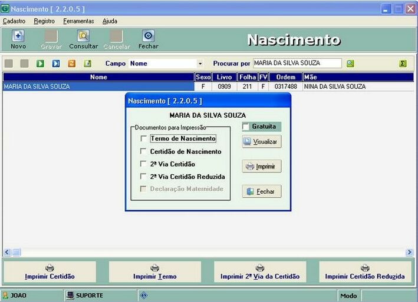
Task: Click the Imprimir button in dialog
Action: (262, 166)
